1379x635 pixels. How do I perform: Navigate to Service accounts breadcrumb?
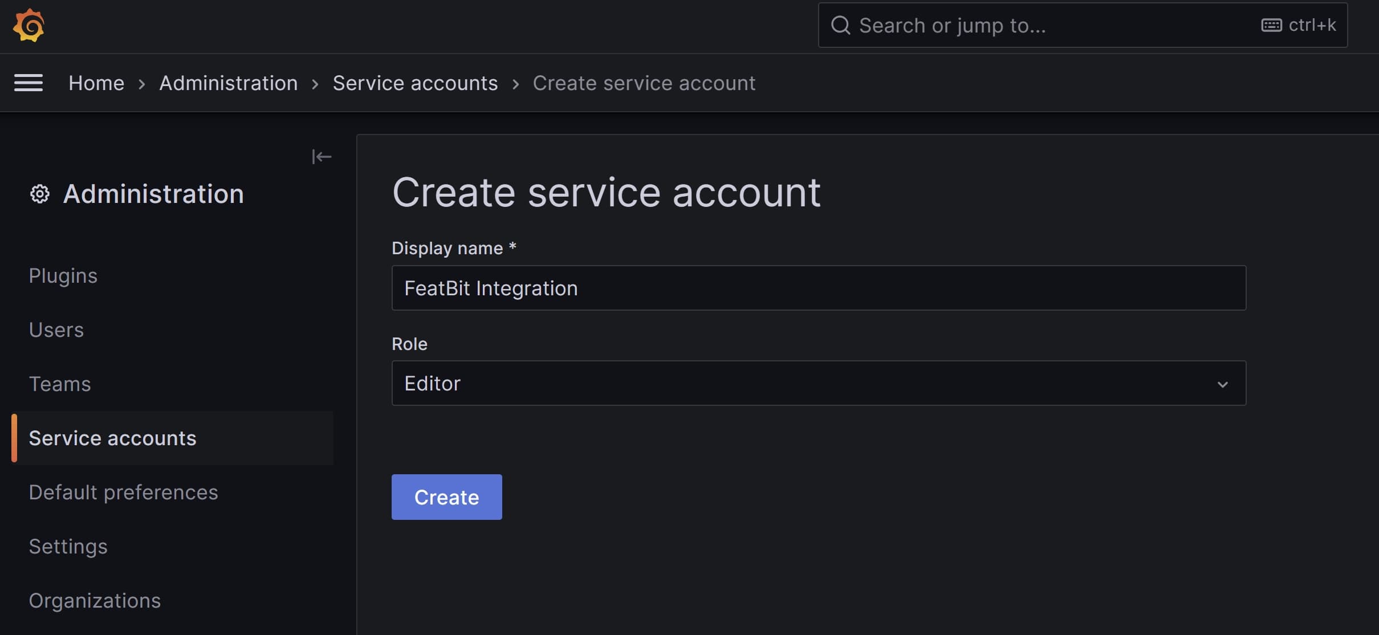click(415, 83)
